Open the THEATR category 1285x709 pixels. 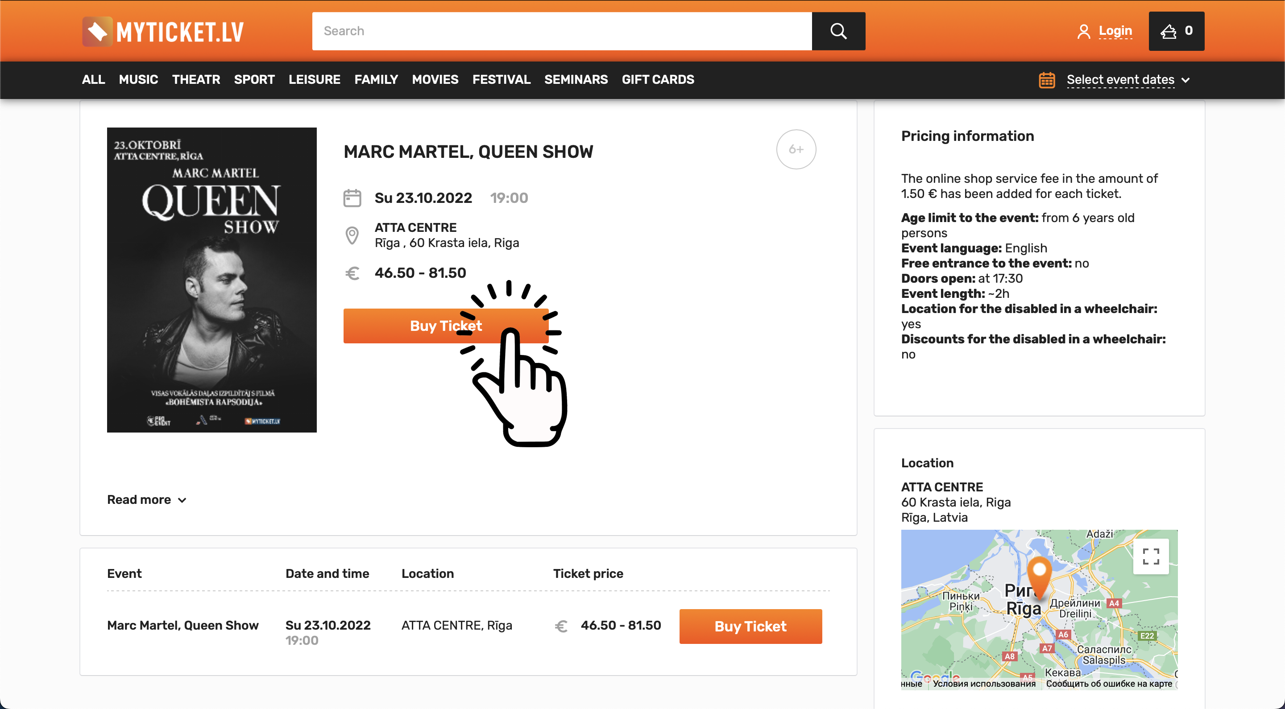coord(195,80)
